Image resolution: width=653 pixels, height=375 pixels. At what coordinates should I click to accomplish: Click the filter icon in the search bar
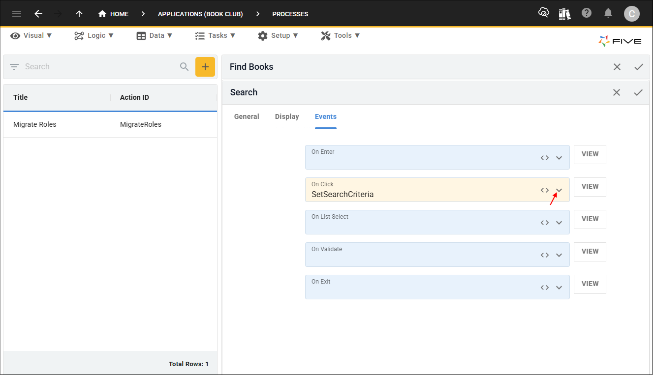click(14, 67)
